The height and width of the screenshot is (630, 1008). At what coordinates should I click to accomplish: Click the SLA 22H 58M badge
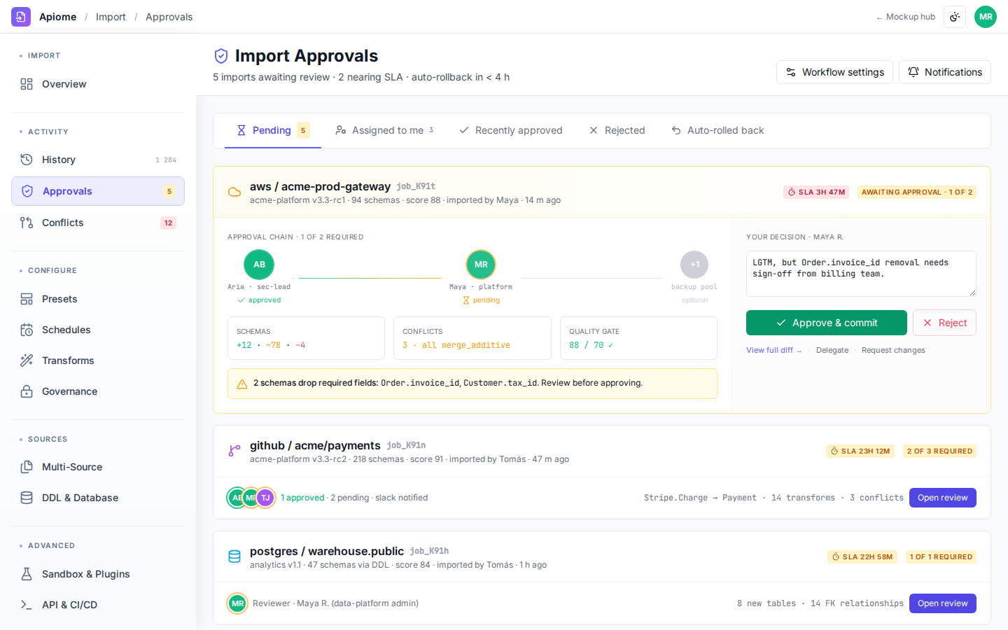[862, 557]
